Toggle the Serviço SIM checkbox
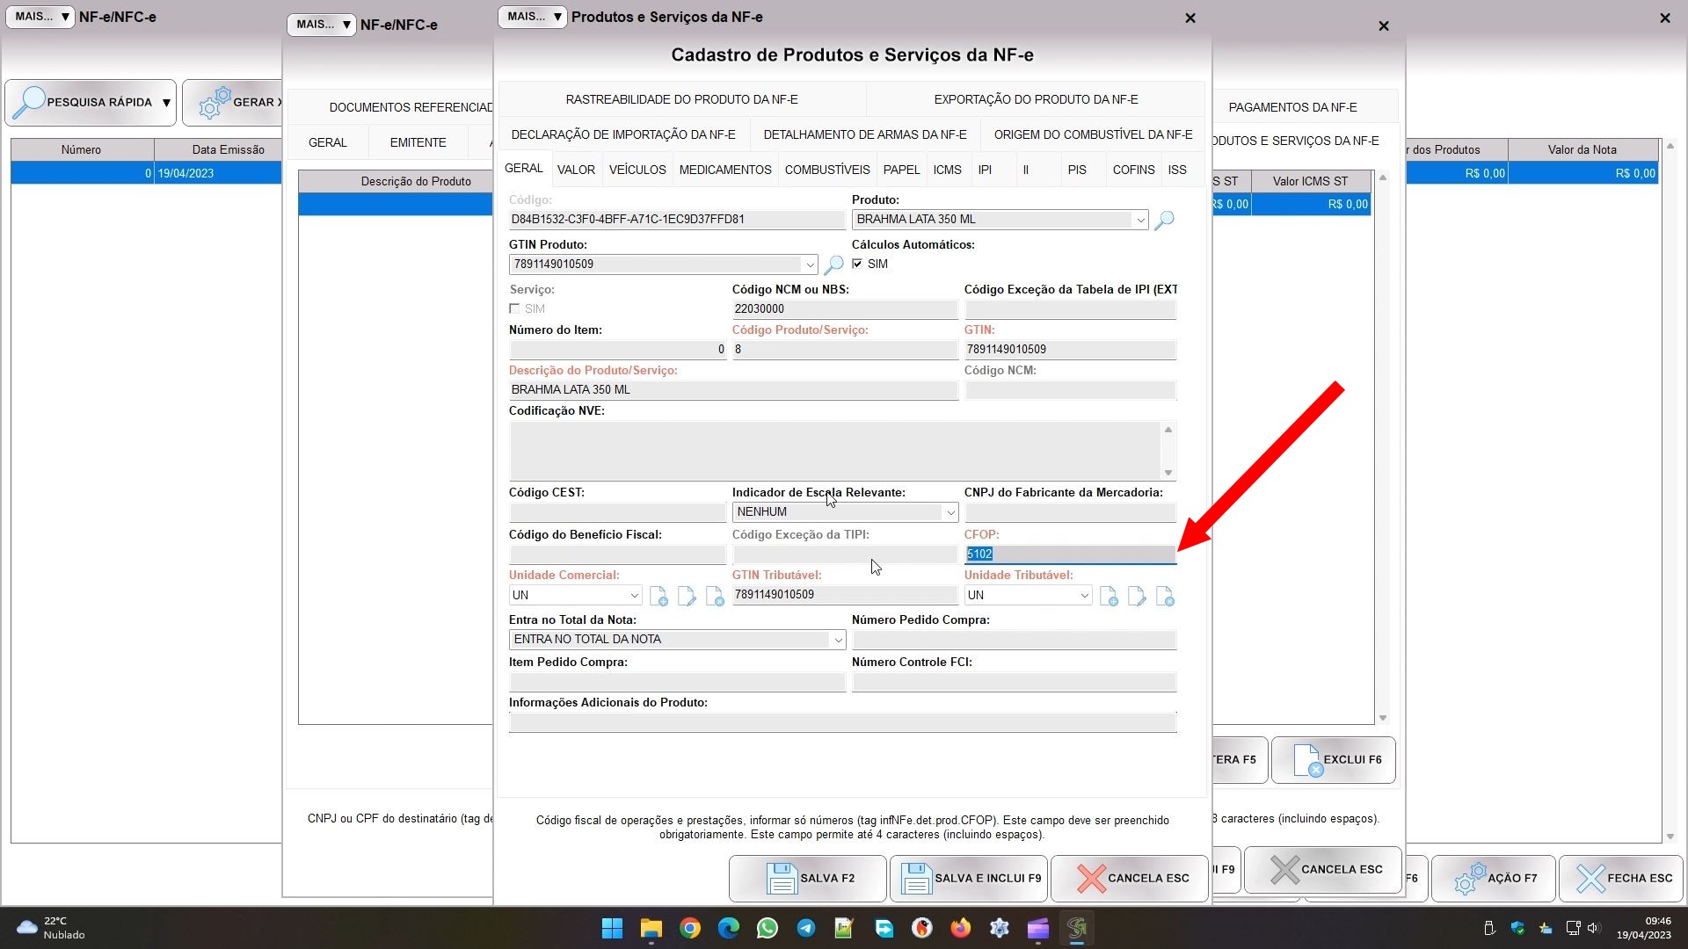Viewport: 1688px width, 949px height. 514,308
